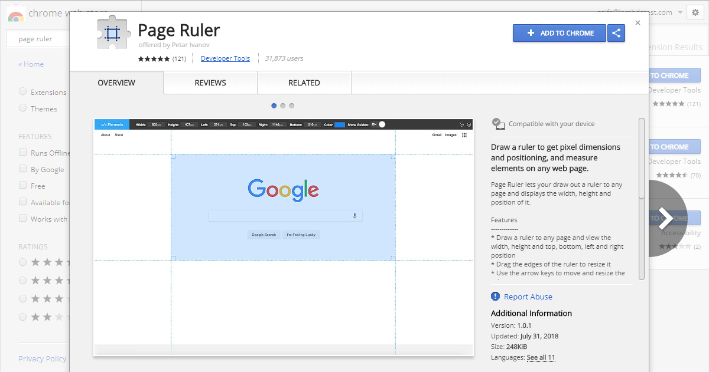Click the 31,873 users text

(284, 58)
